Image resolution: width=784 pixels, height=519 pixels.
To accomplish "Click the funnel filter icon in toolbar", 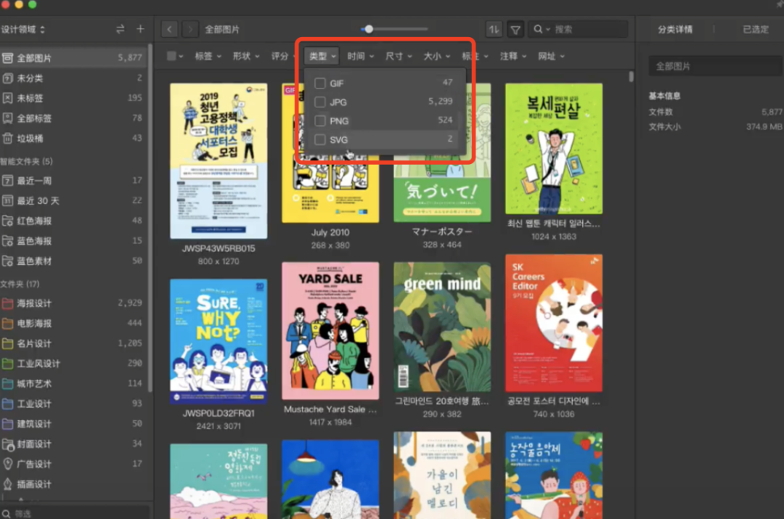I will (515, 28).
